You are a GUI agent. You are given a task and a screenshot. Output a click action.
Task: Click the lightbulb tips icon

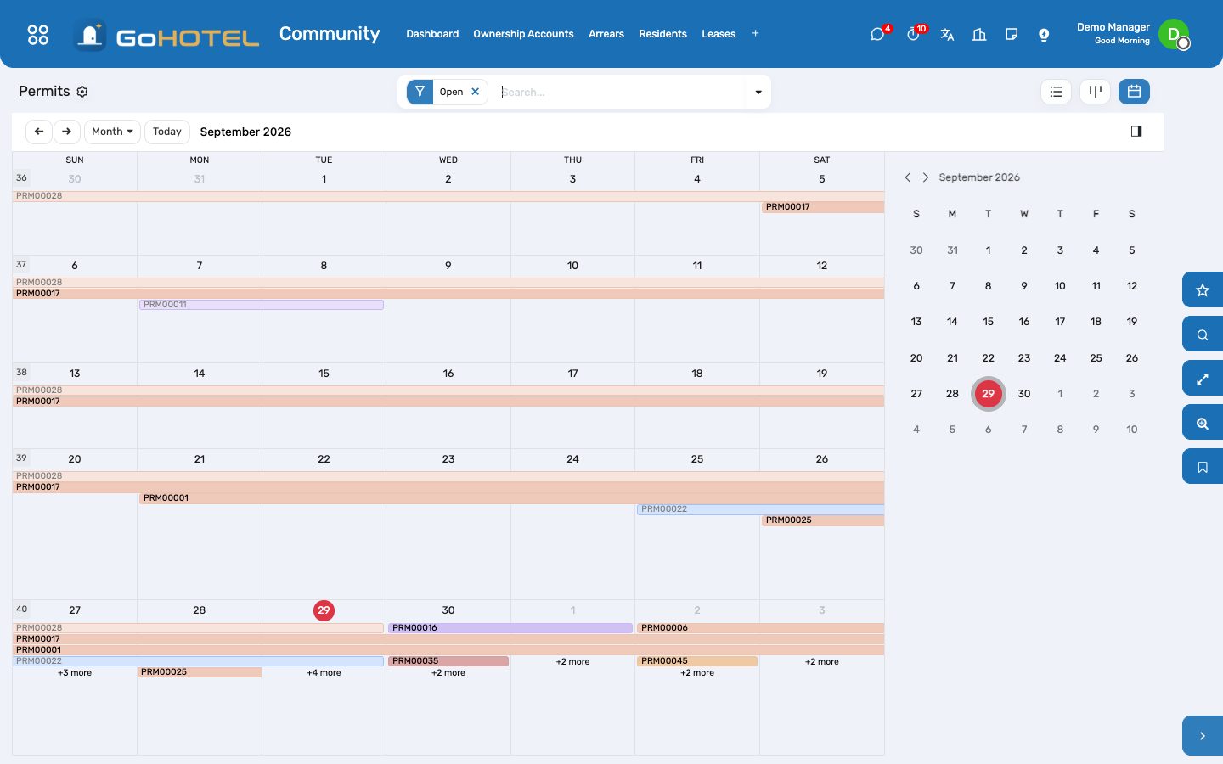click(1044, 34)
